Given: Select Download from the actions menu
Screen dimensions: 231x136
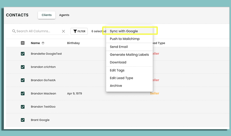Looking at the screenshot, I should pyautogui.click(x=118, y=62).
